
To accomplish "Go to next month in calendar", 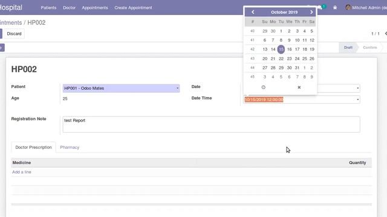I will [x=311, y=12].
